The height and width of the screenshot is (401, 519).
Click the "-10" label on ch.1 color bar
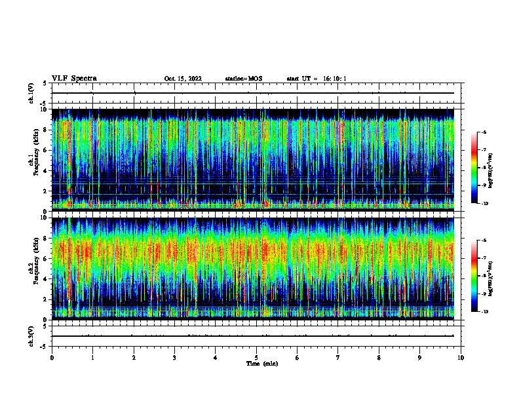(x=485, y=204)
